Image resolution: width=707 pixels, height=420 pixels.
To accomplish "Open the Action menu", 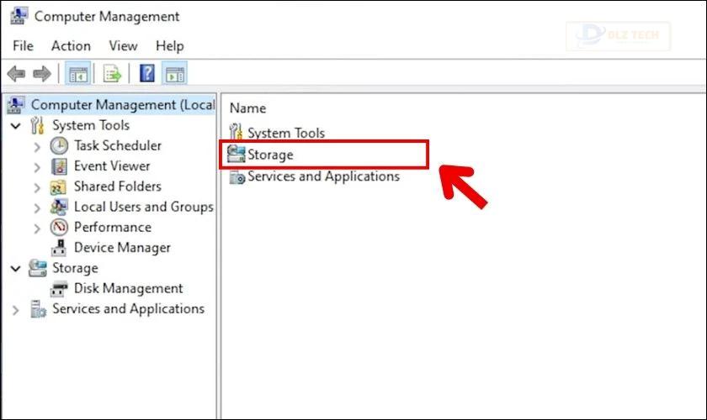I will pyautogui.click(x=71, y=46).
